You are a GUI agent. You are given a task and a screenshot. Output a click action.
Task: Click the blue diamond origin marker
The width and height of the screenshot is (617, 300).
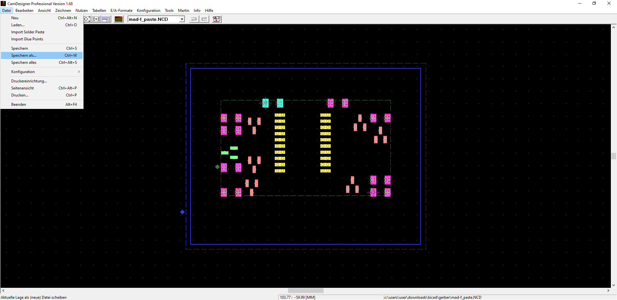pyautogui.click(x=182, y=212)
